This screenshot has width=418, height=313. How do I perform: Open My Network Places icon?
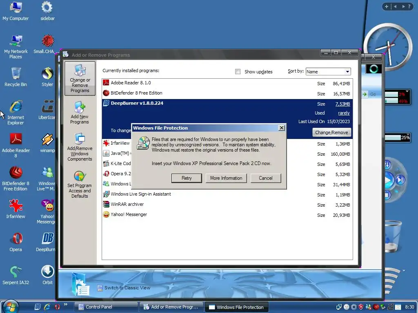(x=16, y=47)
